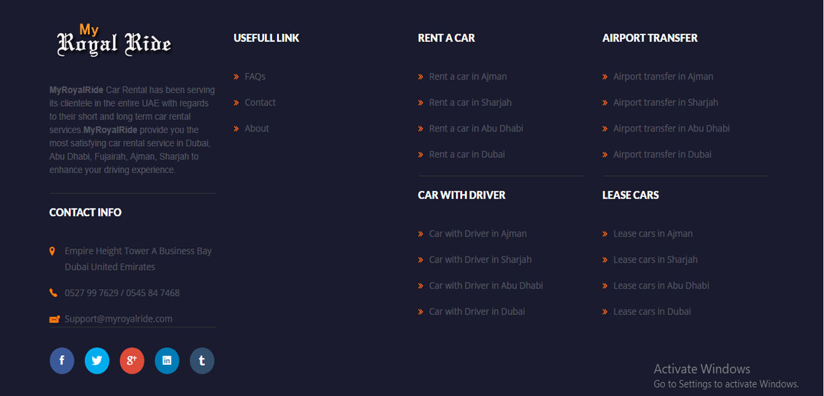Click the My Royal Ride logo
Viewport: 824px width, 396px height.
[114, 40]
